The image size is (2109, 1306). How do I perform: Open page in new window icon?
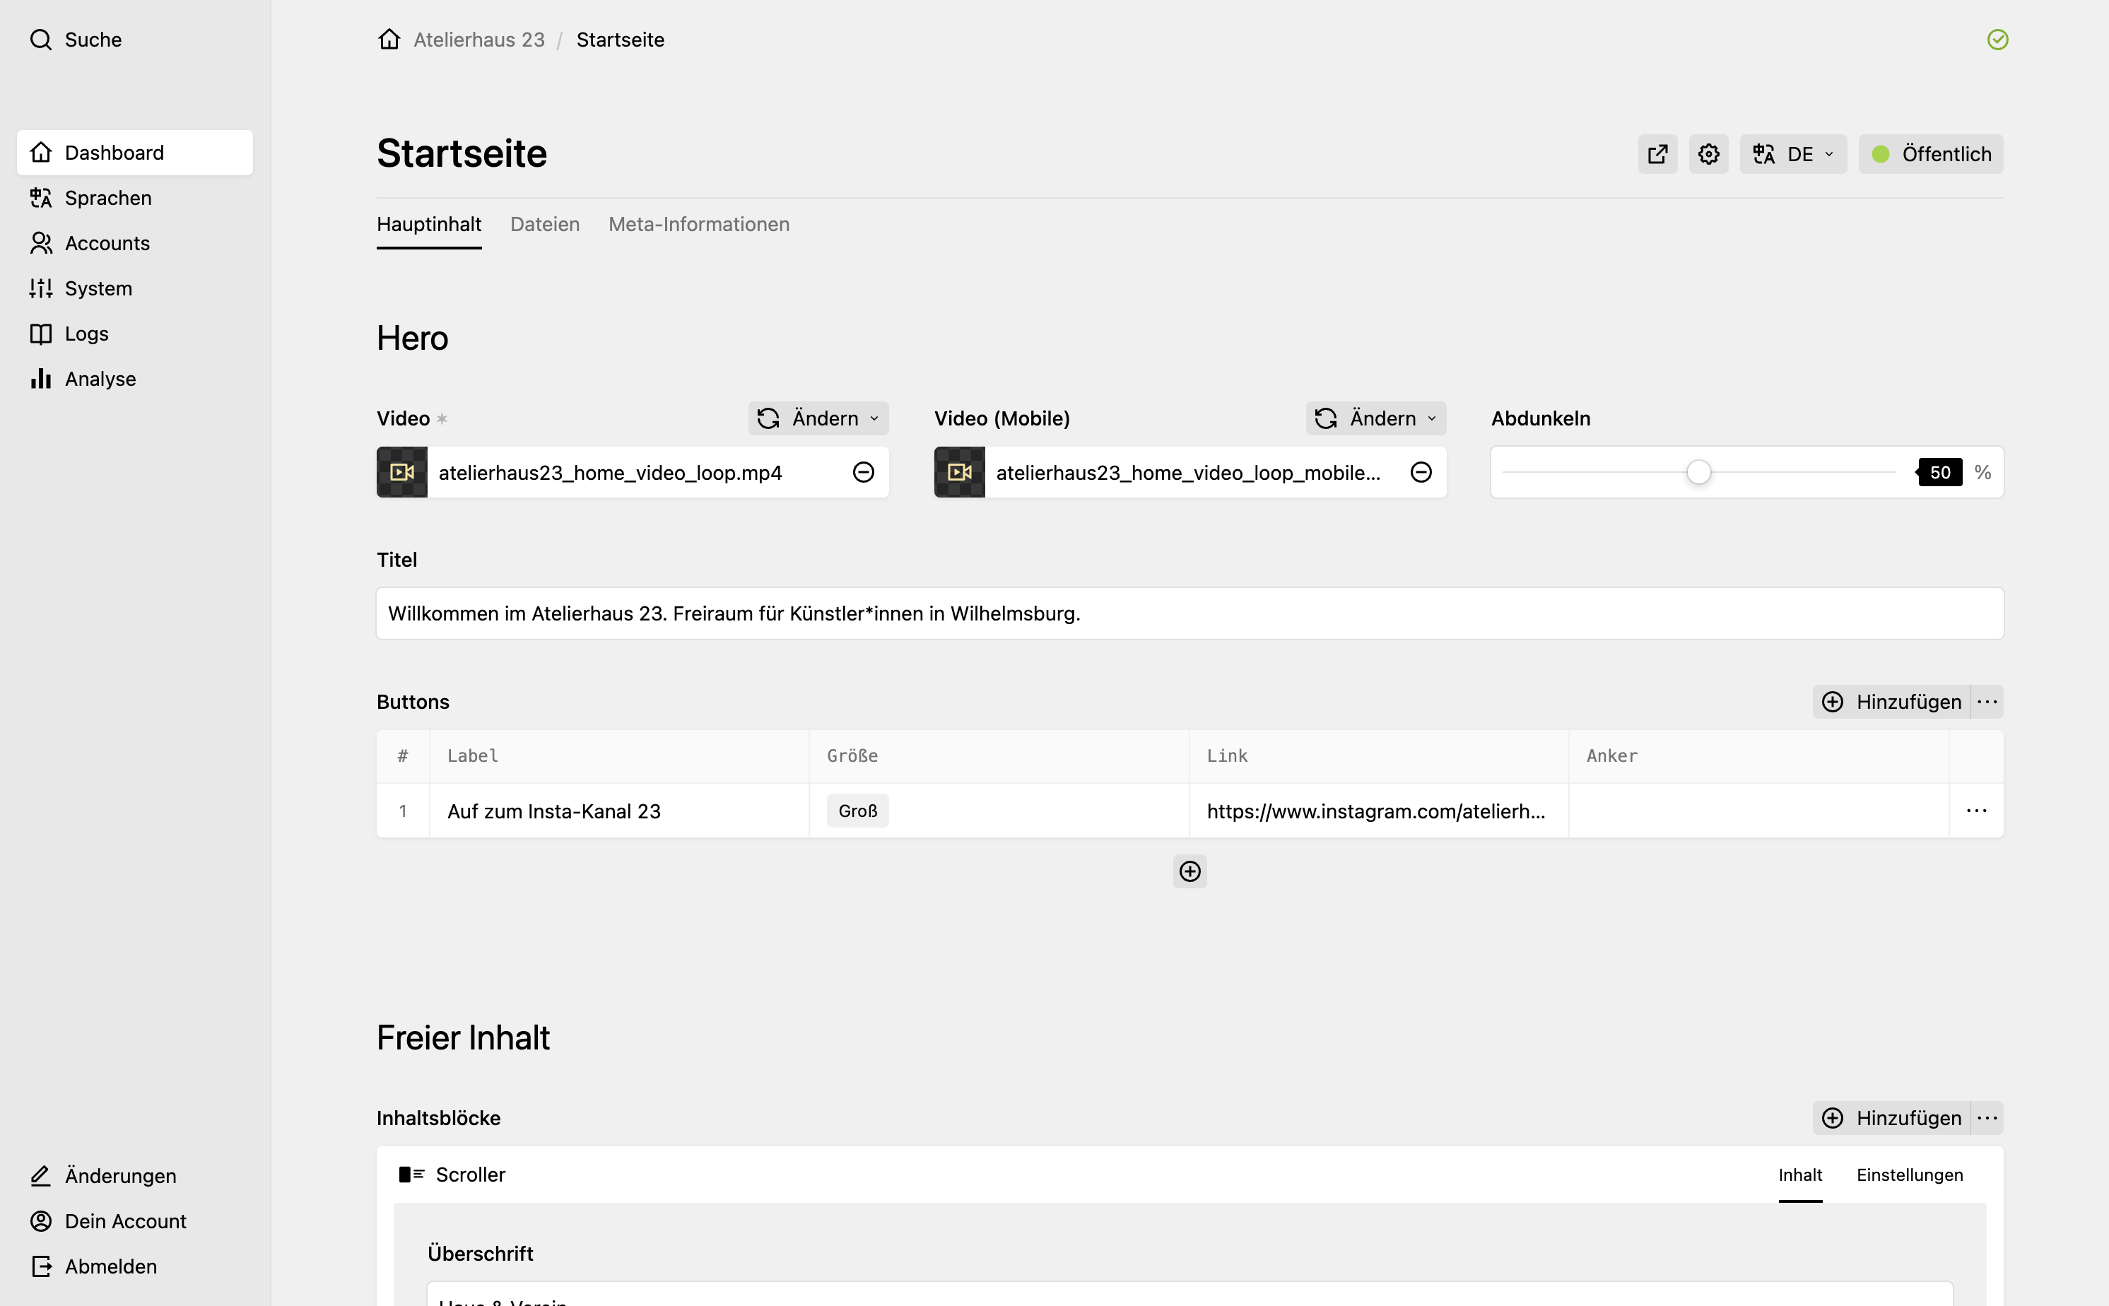(x=1657, y=154)
